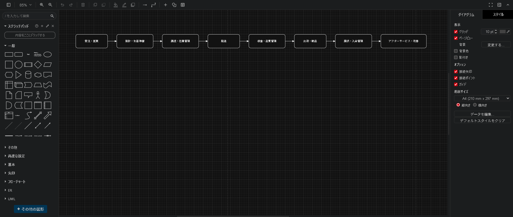The image size is (513, 217).
Task: Uncheck the ガイド option
Action: 456,84
